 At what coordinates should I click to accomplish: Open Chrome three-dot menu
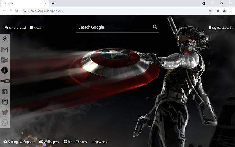tap(231, 11)
